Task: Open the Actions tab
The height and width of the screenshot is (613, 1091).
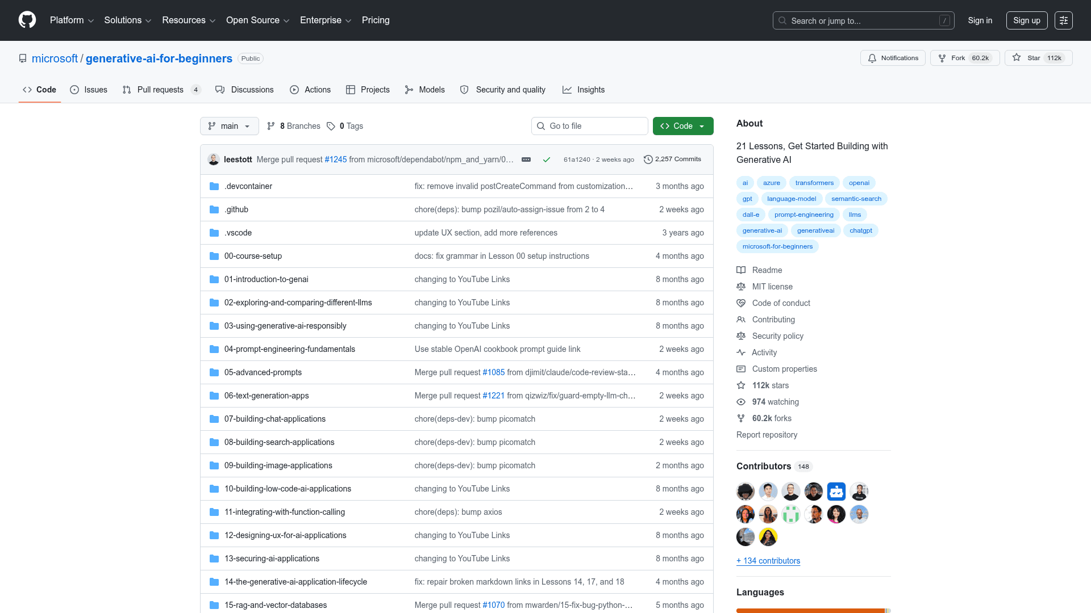Action: click(310, 90)
